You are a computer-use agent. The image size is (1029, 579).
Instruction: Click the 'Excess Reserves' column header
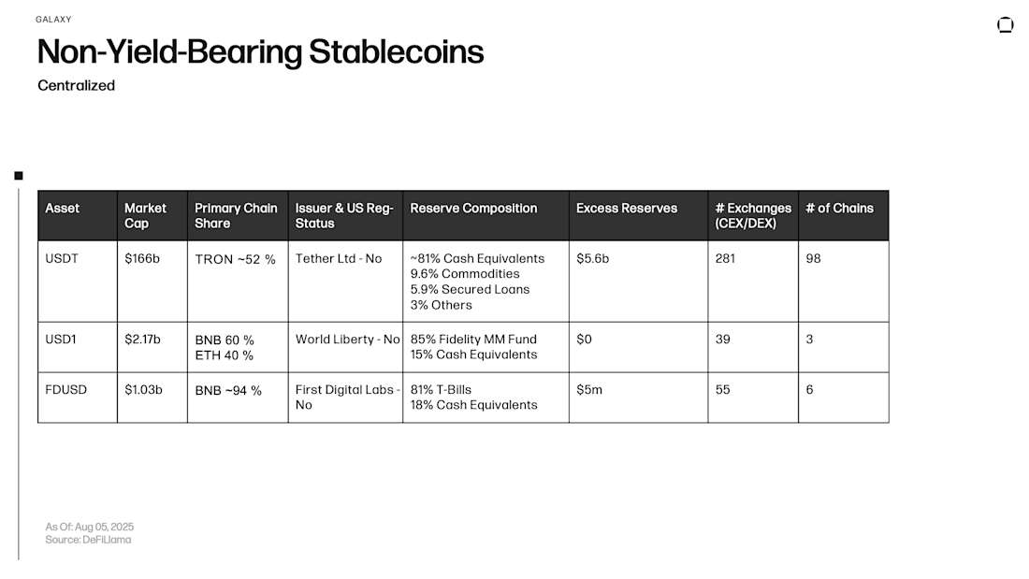pos(627,209)
